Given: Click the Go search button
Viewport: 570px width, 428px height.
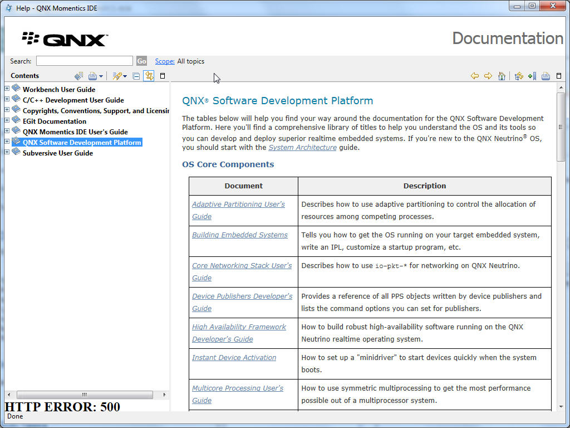Looking at the screenshot, I should [141, 61].
